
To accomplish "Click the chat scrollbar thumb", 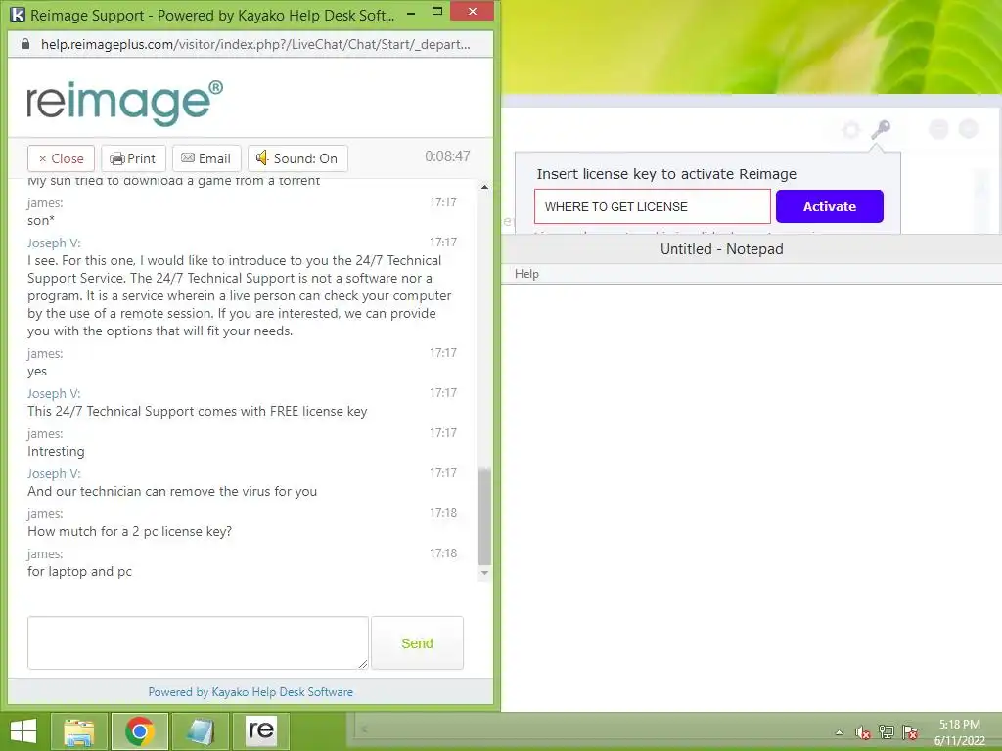I will 484,516.
